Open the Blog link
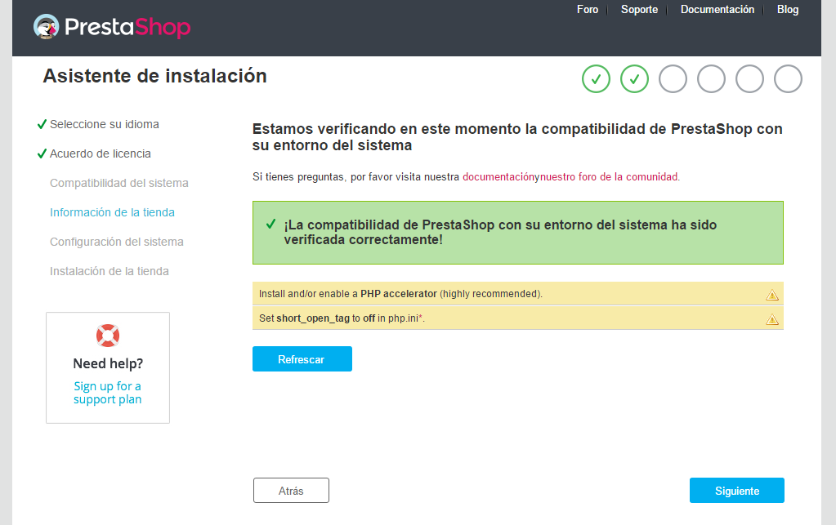Viewport: 836px width, 525px height. pyautogui.click(x=788, y=10)
